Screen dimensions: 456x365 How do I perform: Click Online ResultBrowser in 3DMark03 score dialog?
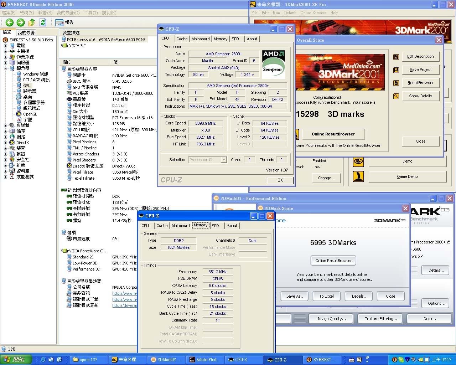click(333, 261)
